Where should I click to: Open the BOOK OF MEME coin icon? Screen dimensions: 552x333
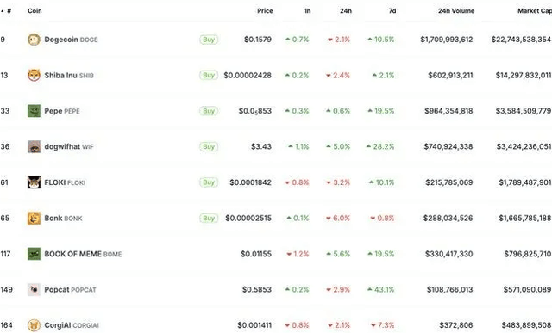[x=34, y=254]
